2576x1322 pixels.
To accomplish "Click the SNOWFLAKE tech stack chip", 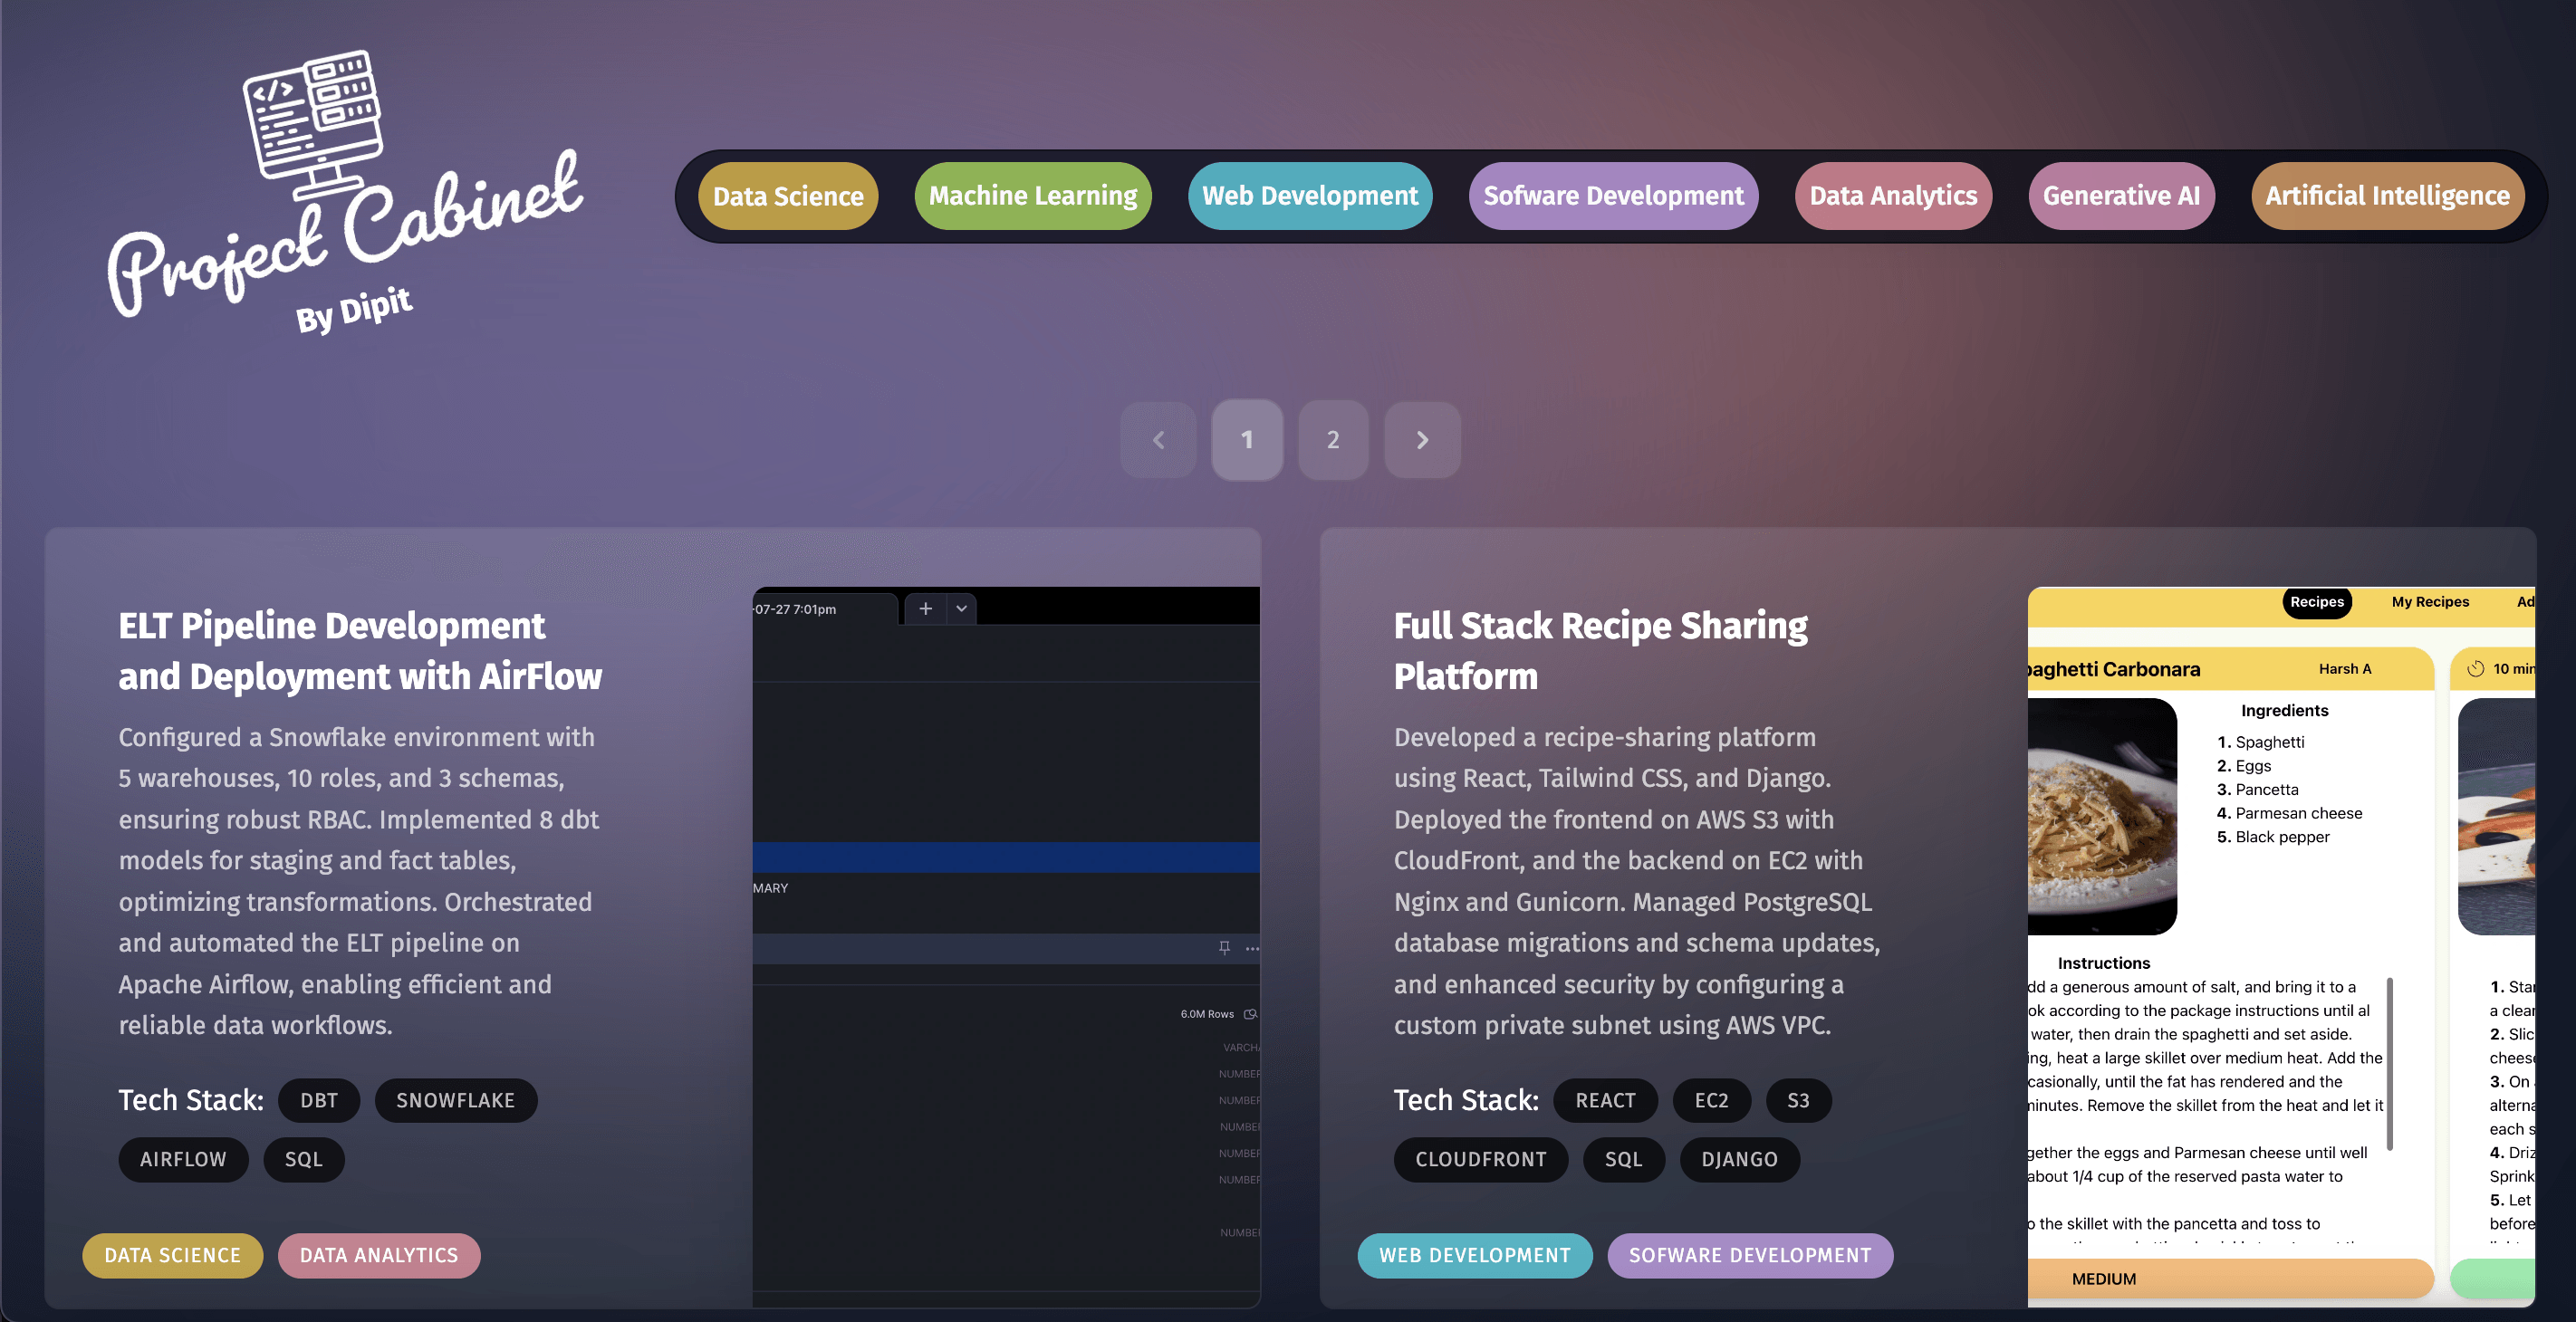I will click(456, 1100).
